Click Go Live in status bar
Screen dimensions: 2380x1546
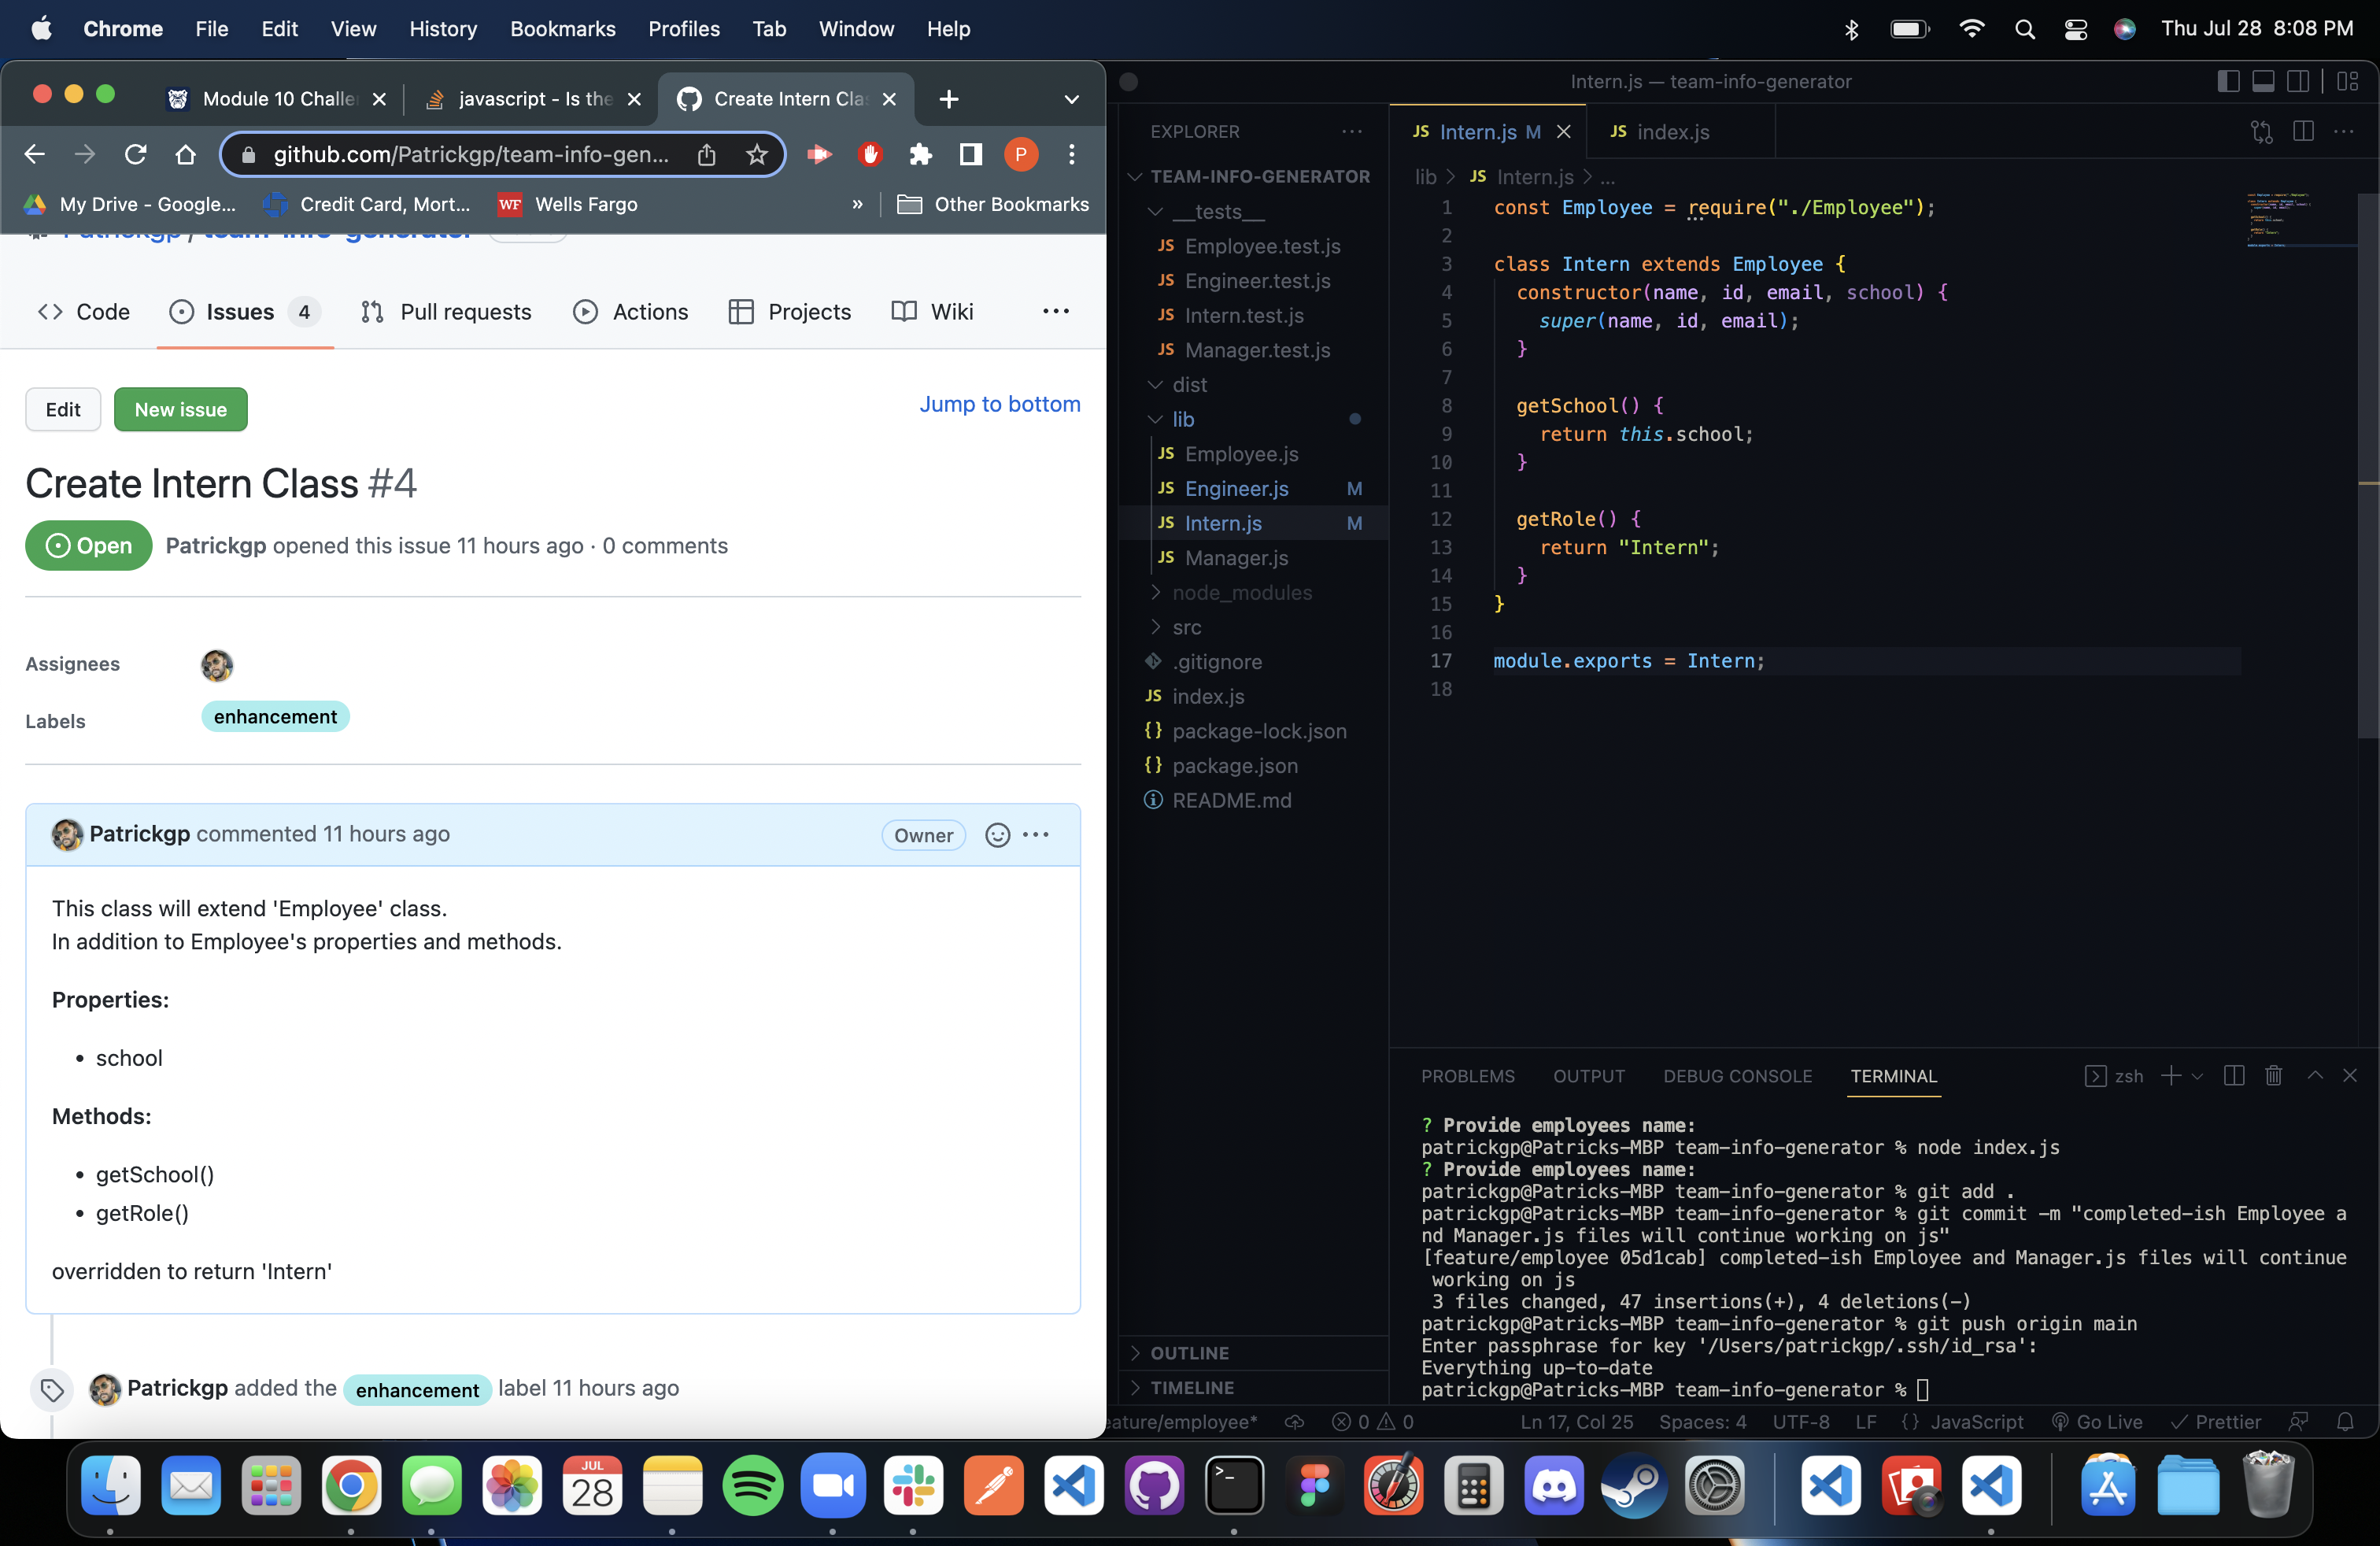click(x=2097, y=1421)
